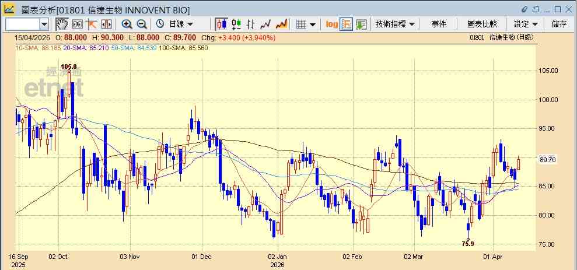Click the chart analysis app icon
Screen dimensions: 577x270
click(x=9, y=9)
